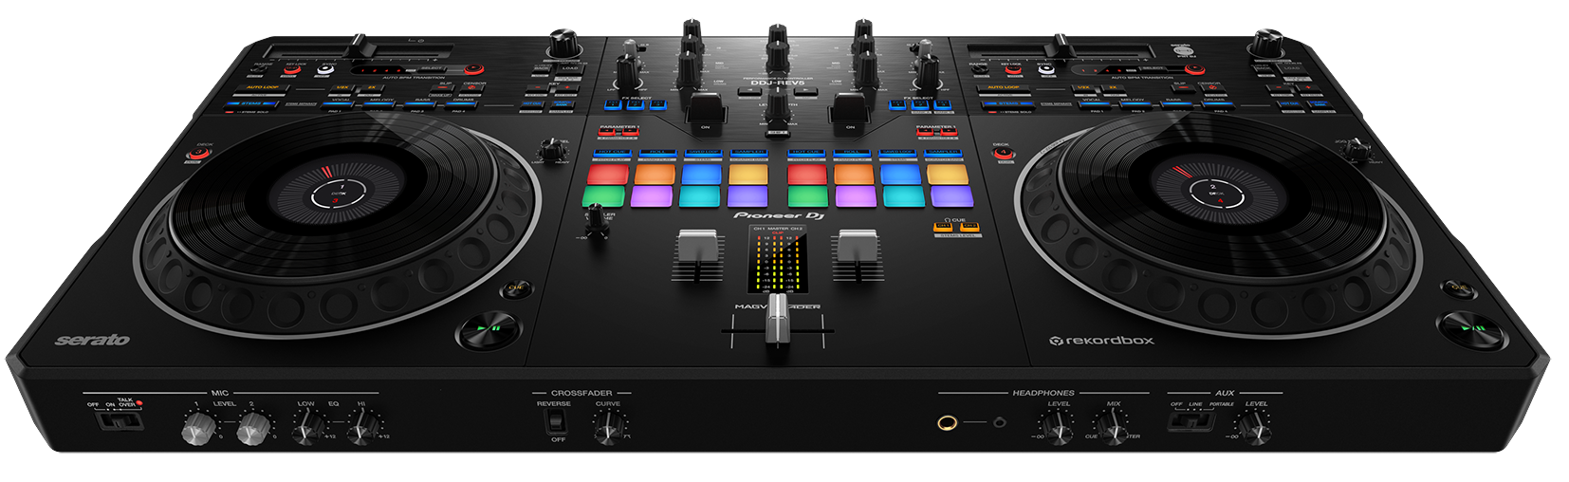Tap the right deck KEY LOCK button

click(x=1013, y=69)
